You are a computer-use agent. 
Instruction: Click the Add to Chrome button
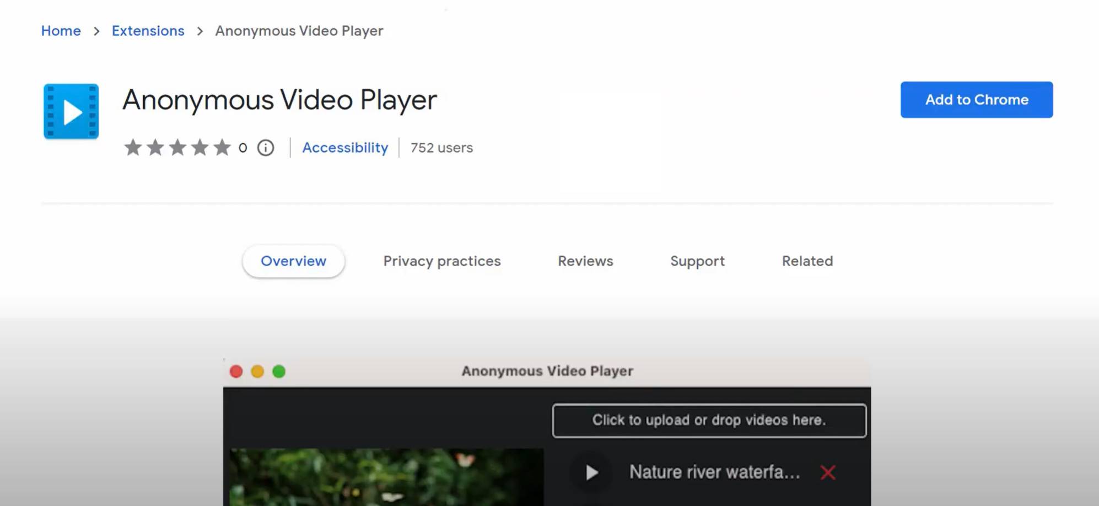977,100
